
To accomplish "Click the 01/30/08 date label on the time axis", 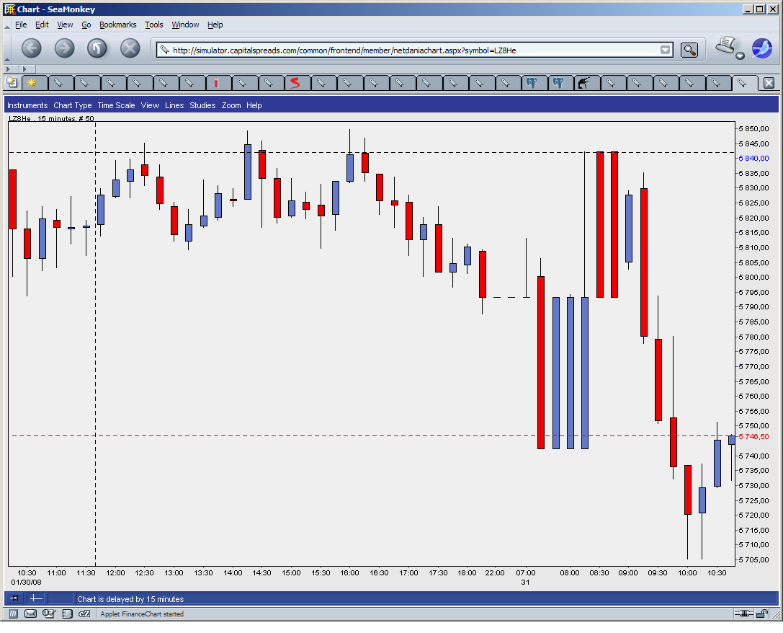I will point(26,582).
